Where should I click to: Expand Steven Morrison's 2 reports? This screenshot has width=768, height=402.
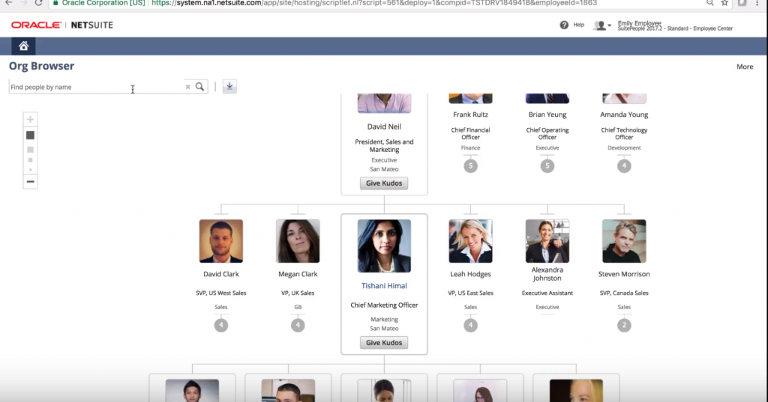[624, 325]
